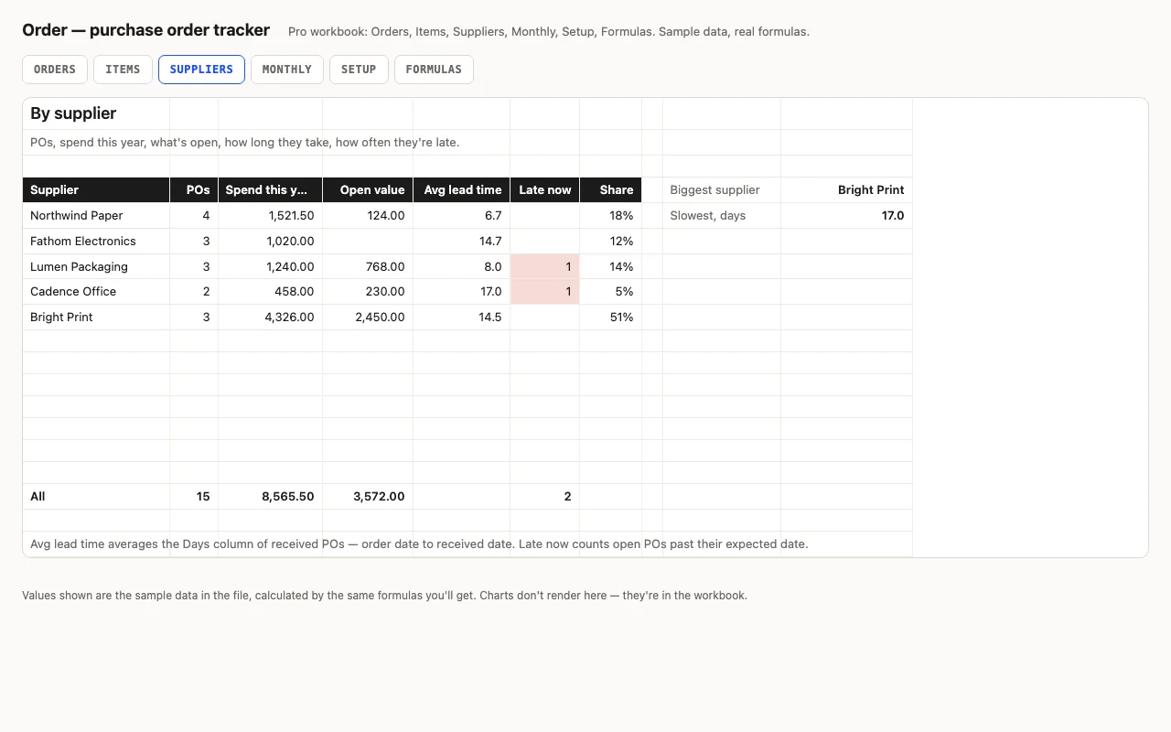Click the Cadence Office supplier cell

(x=96, y=292)
